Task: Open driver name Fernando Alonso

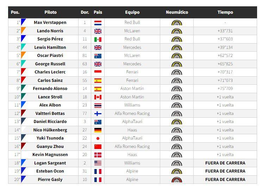Action: coord(50,89)
